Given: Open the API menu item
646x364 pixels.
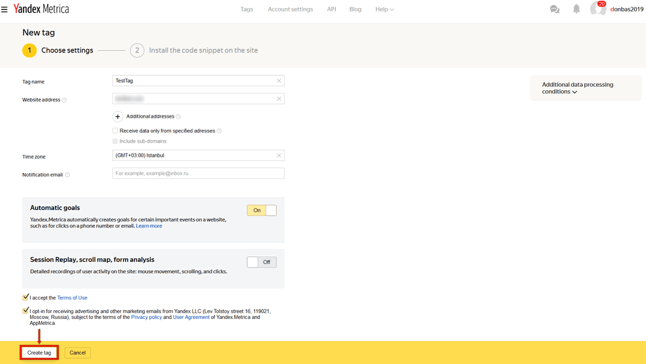Looking at the screenshot, I should coord(332,9).
